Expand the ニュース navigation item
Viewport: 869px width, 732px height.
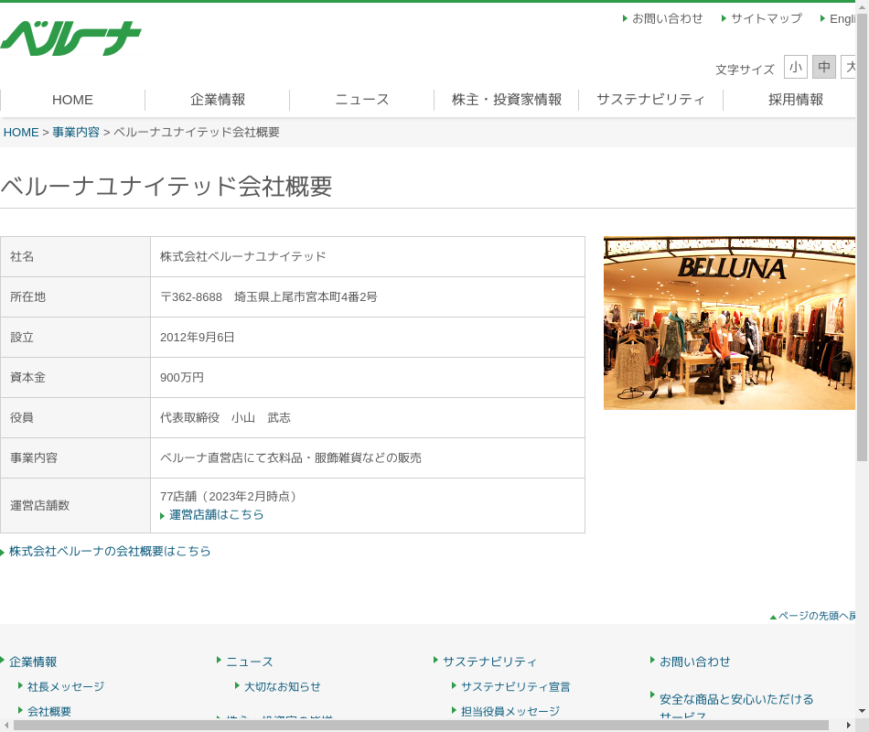coord(362,100)
